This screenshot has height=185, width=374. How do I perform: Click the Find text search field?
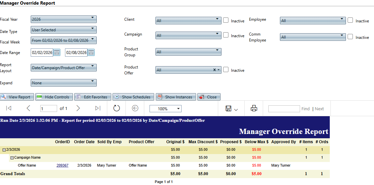coord(284,109)
